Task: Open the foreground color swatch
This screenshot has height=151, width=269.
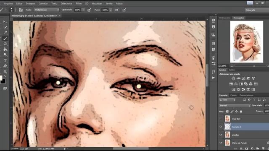Action: click(1, 78)
